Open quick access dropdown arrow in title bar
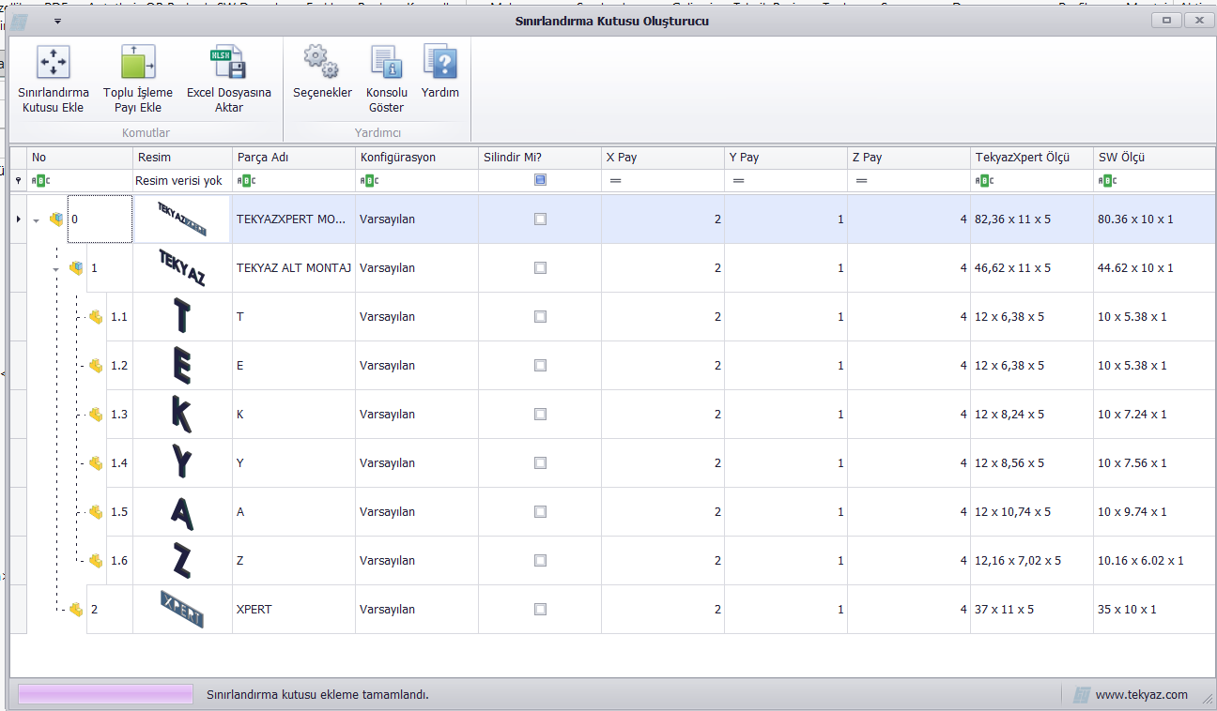 tap(57, 21)
